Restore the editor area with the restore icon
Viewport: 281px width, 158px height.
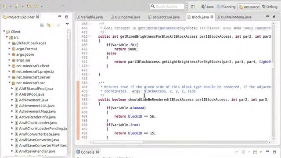click(274, 17)
